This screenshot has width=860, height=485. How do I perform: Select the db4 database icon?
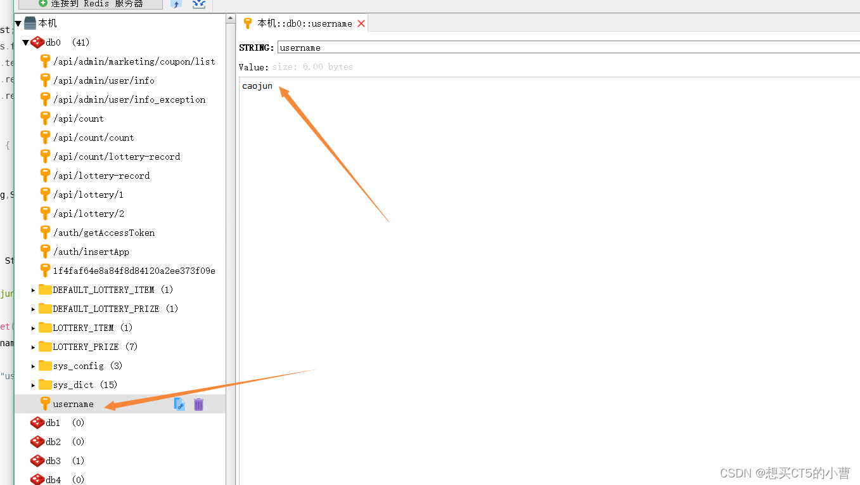point(37,479)
